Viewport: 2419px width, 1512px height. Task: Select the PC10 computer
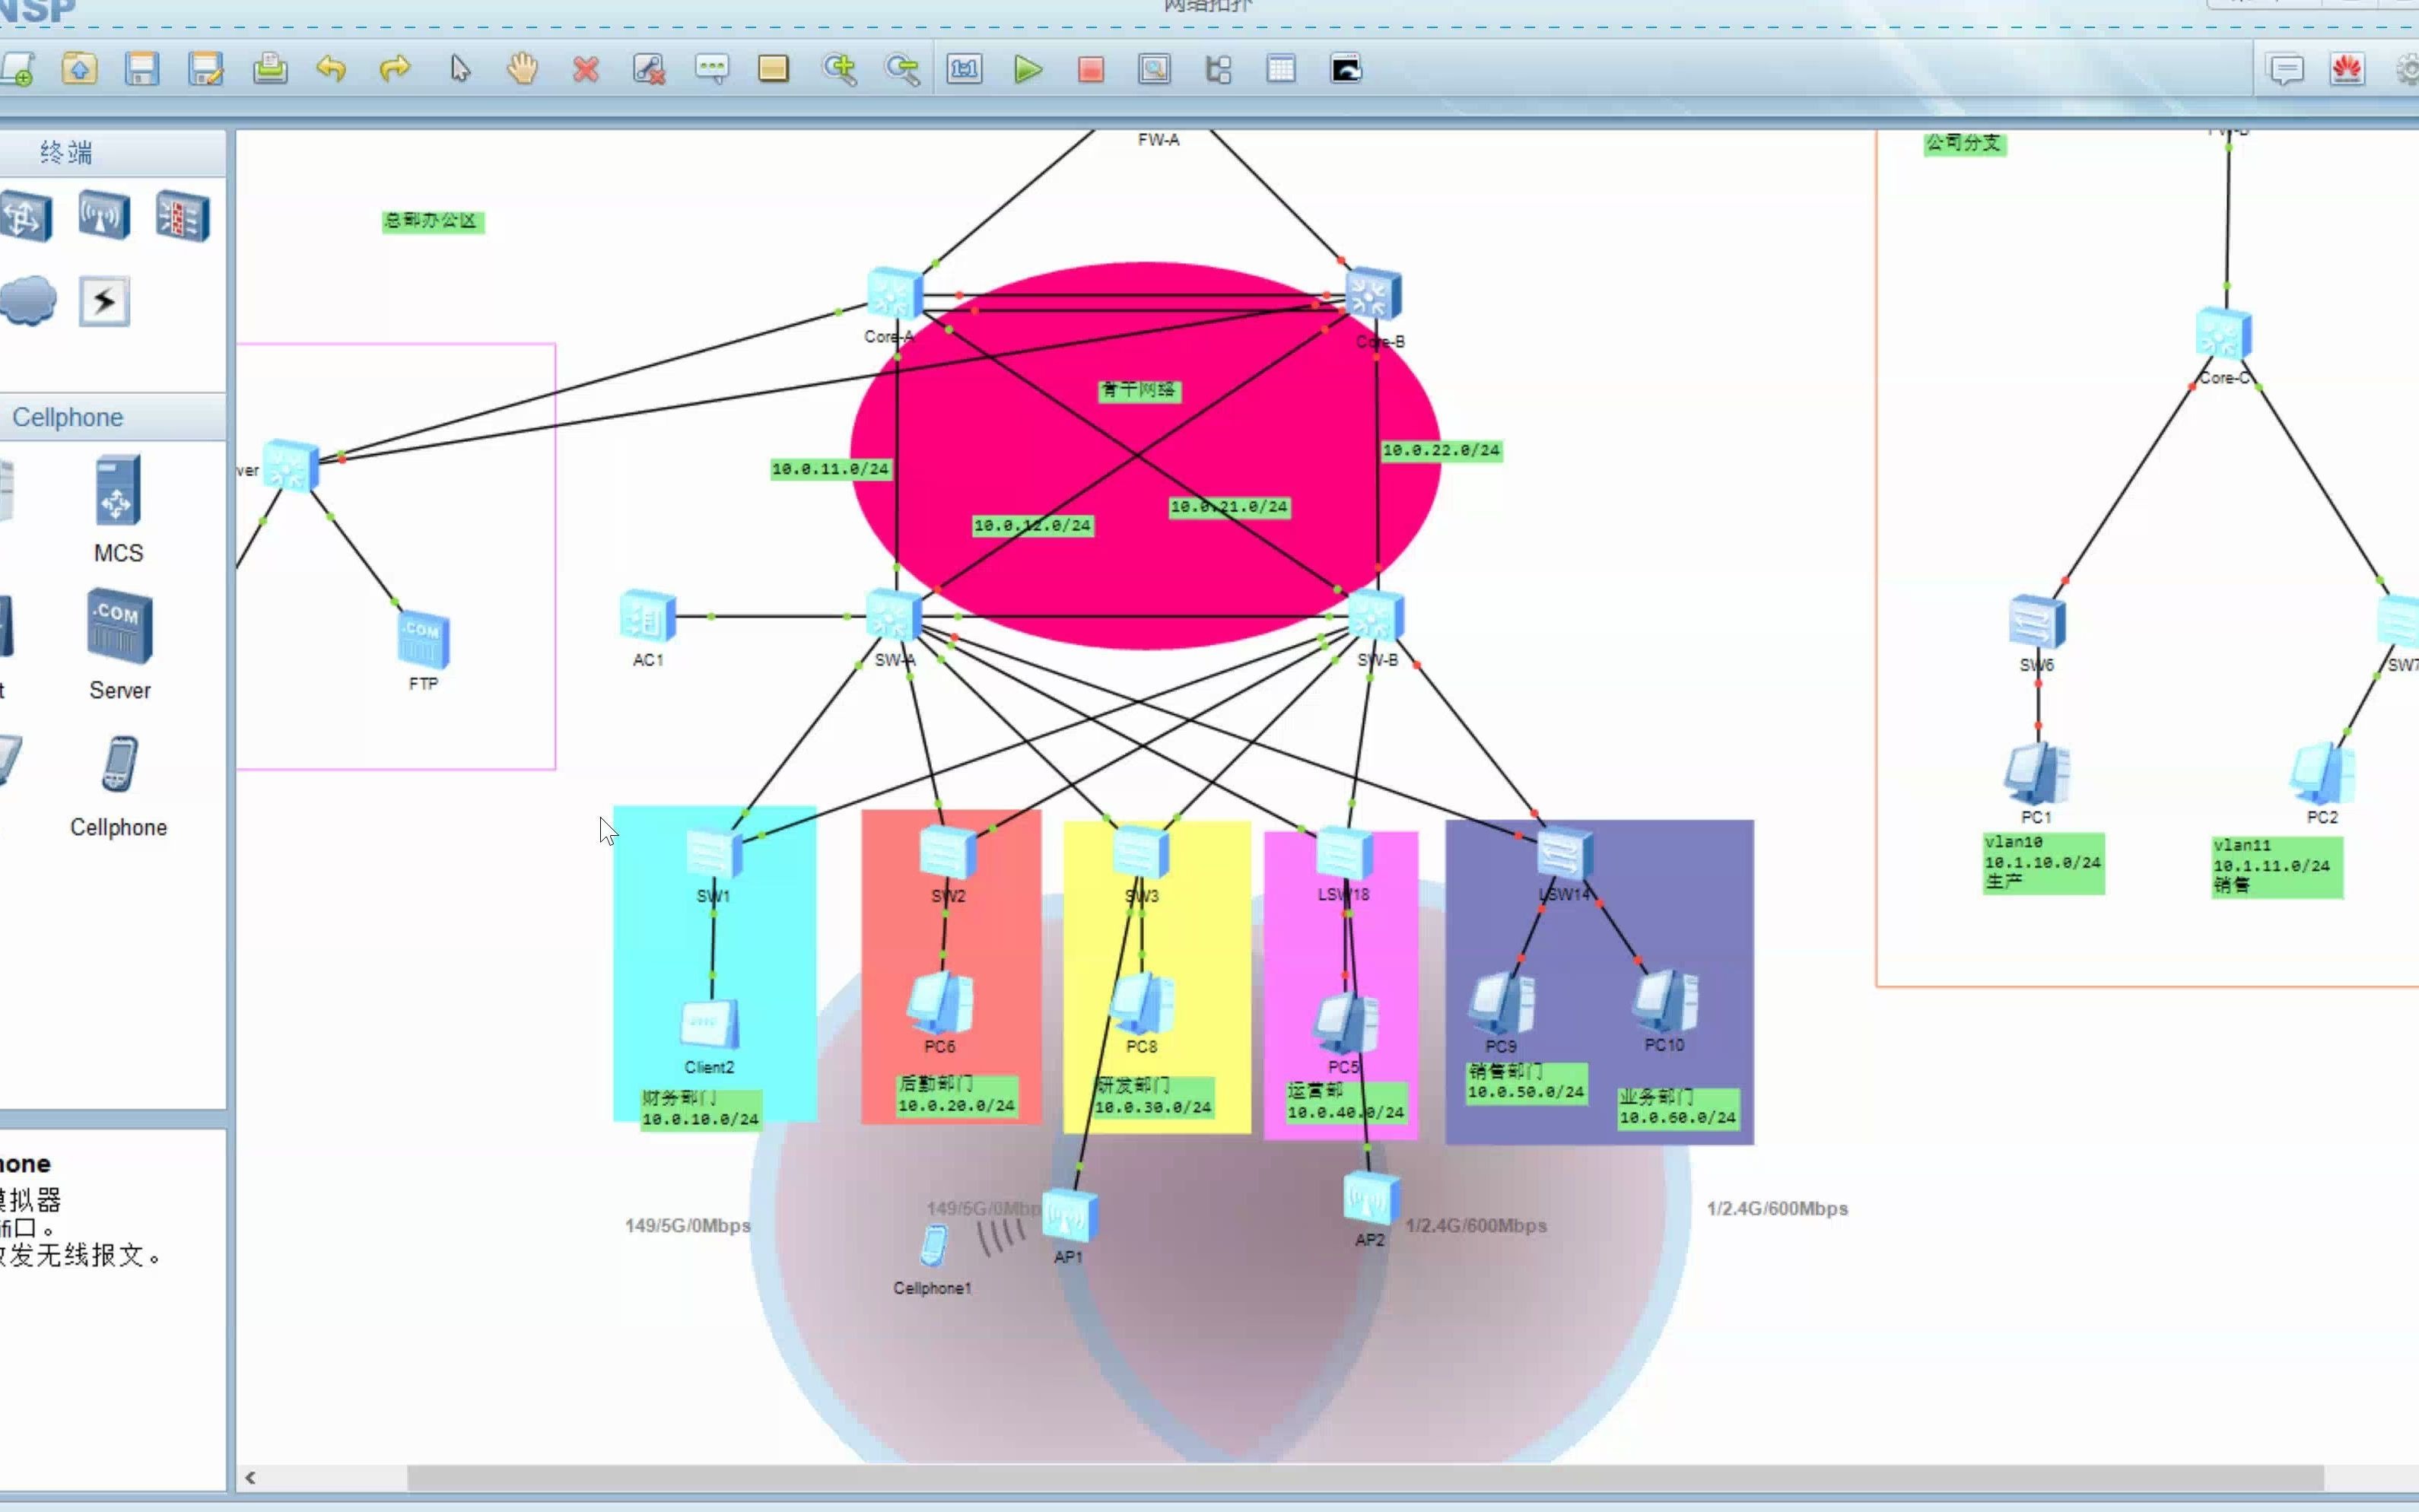tap(1664, 1001)
